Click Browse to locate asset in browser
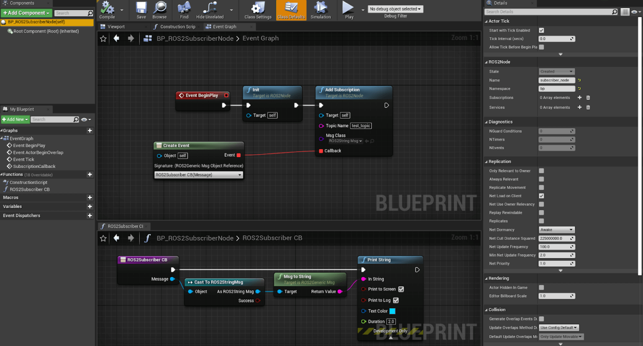643x346 pixels. [x=159, y=9]
